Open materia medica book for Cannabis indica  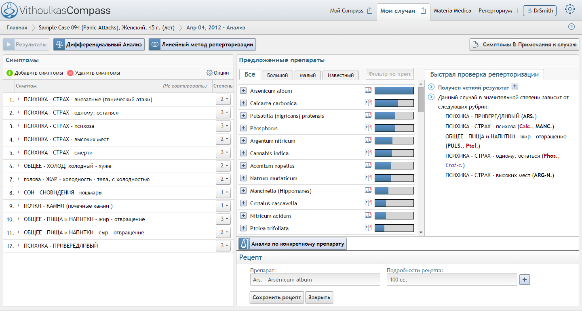[x=368, y=153]
